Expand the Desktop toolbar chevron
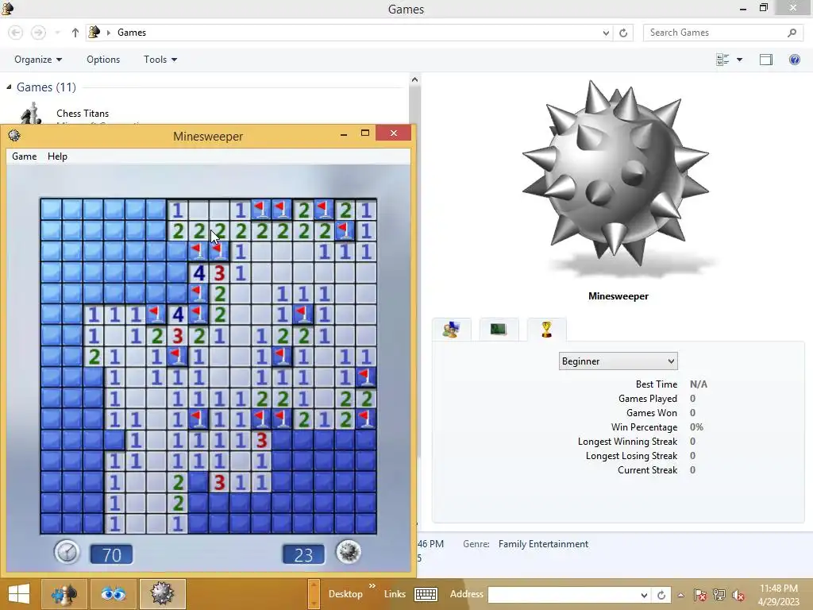The image size is (813, 610). click(x=372, y=586)
